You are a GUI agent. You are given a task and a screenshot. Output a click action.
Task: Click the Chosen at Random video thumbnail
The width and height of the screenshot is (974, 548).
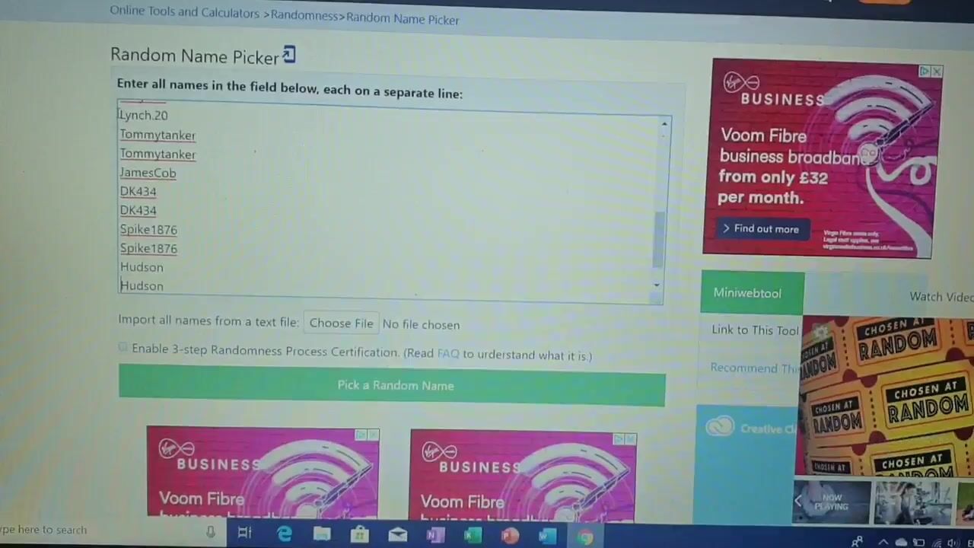coord(886,397)
